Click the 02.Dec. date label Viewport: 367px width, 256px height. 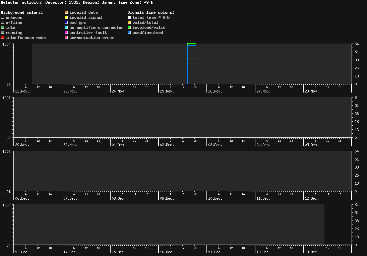167,145
